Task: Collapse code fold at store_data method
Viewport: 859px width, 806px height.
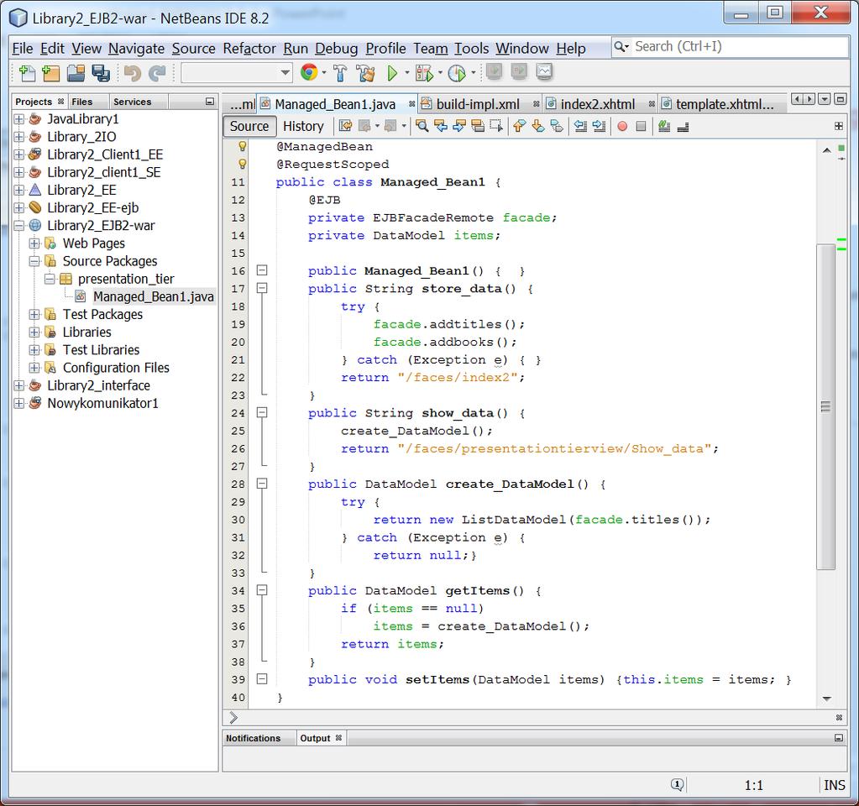Action: [x=263, y=288]
